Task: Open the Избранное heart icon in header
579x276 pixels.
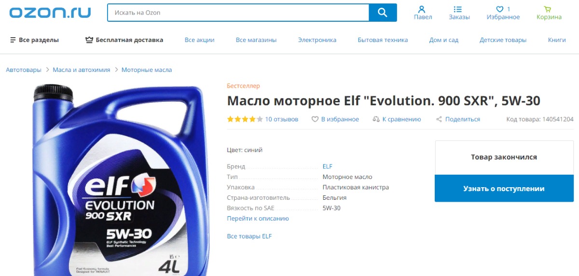Action: [x=500, y=9]
